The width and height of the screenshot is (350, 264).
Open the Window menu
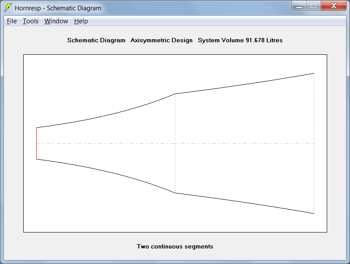tap(56, 21)
